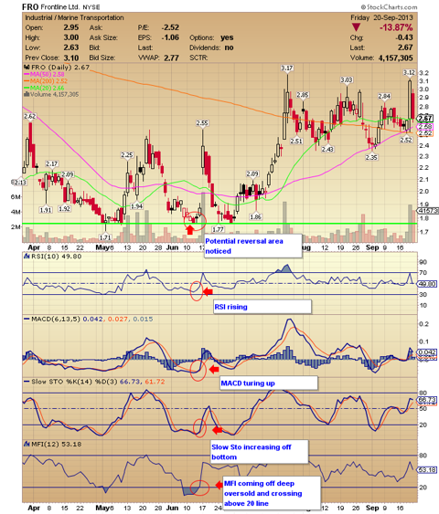The width and height of the screenshot is (439, 514).
Task: Click the MA(50) 2.58 legend entry
Action: point(44,75)
